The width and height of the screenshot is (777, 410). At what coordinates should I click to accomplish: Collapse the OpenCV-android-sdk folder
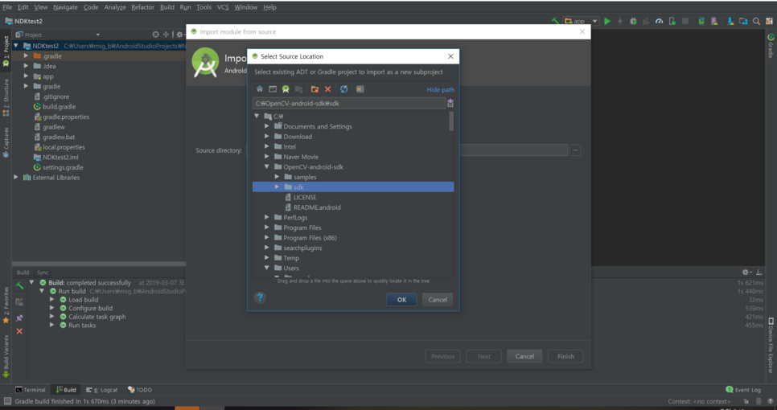(x=266, y=167)
